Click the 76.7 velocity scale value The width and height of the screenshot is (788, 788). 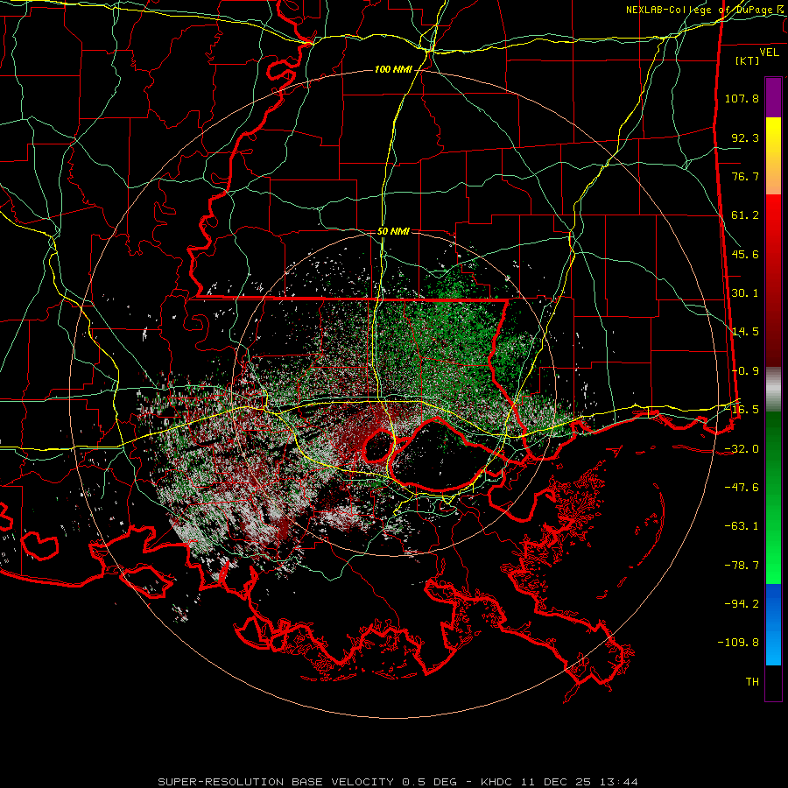[745, 176]
